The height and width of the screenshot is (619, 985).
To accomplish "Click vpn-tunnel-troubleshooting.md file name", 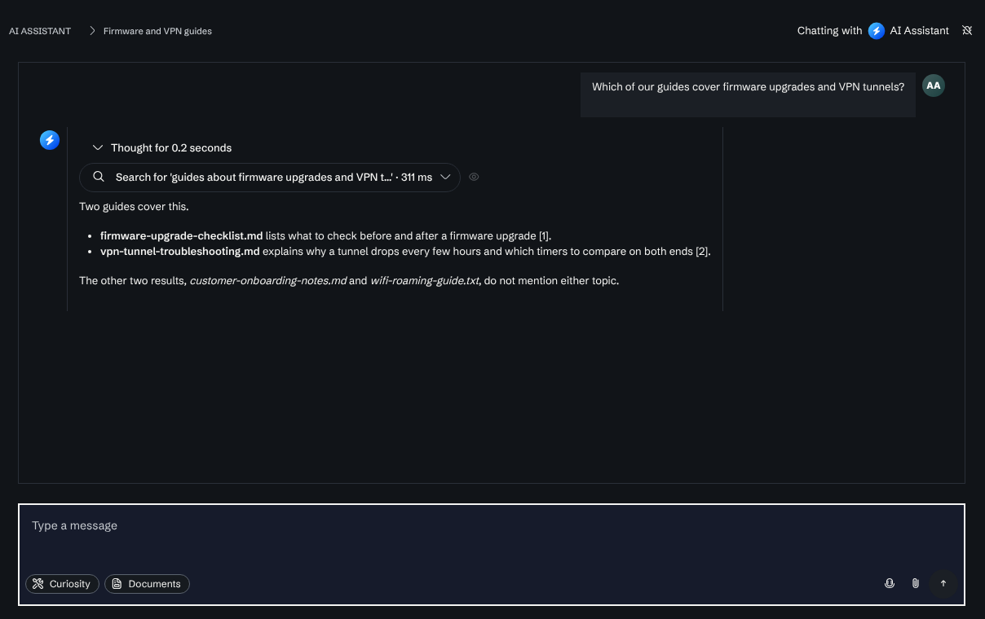I will (x=179, y=251).
